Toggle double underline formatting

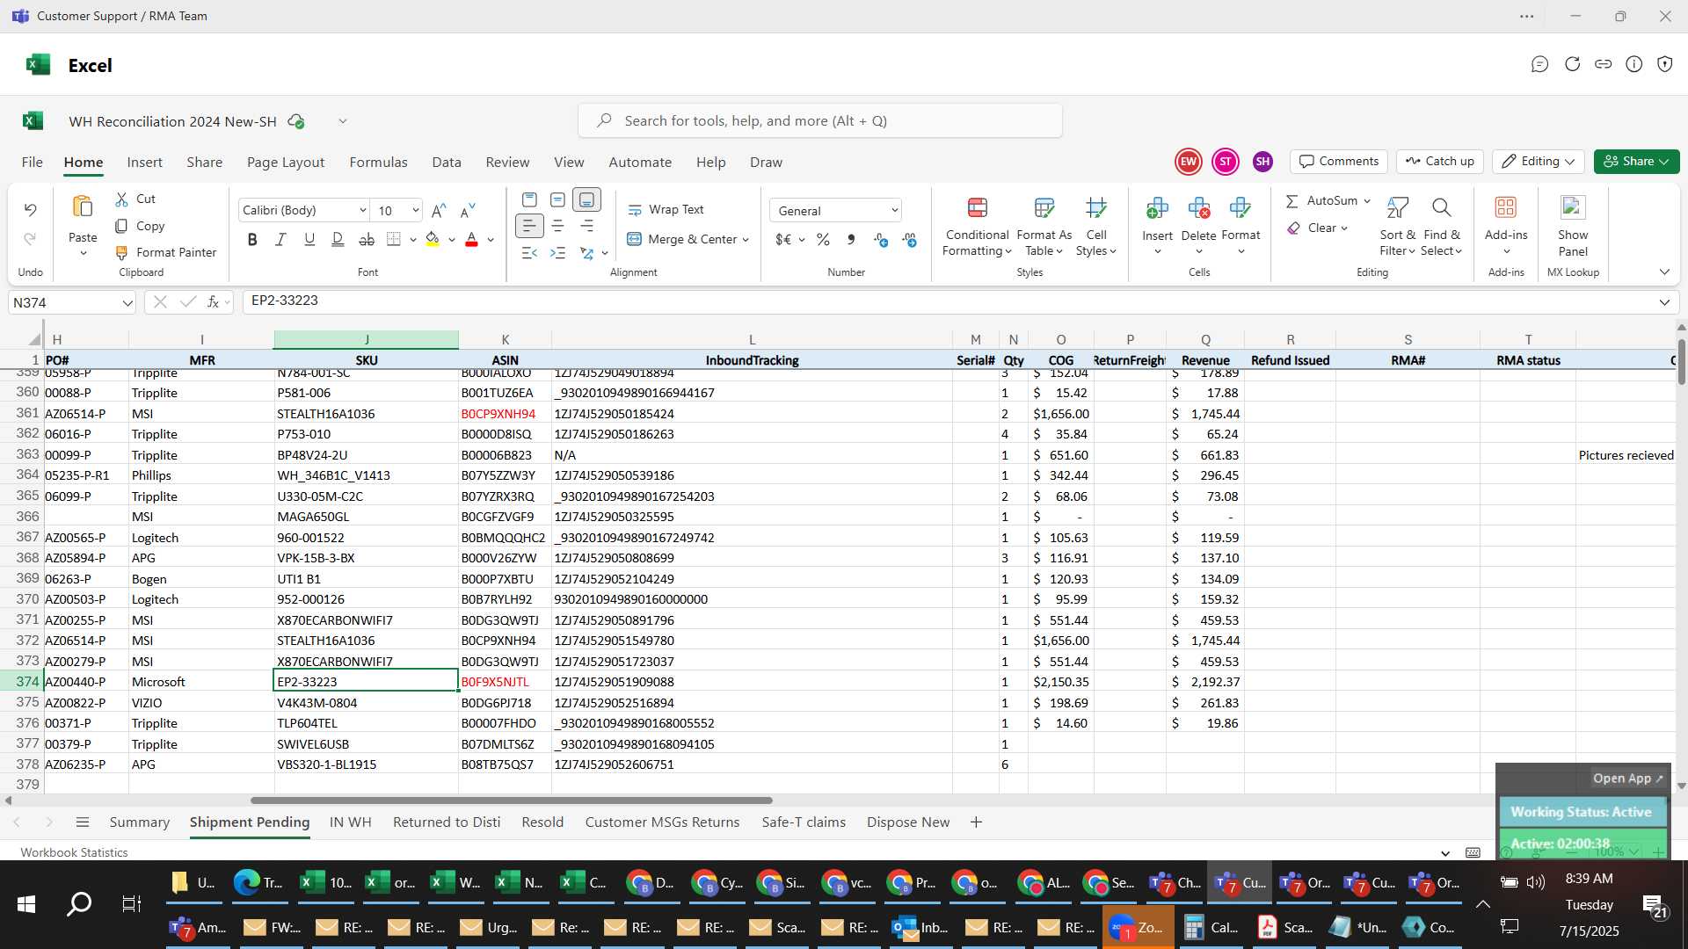(338, 239)
